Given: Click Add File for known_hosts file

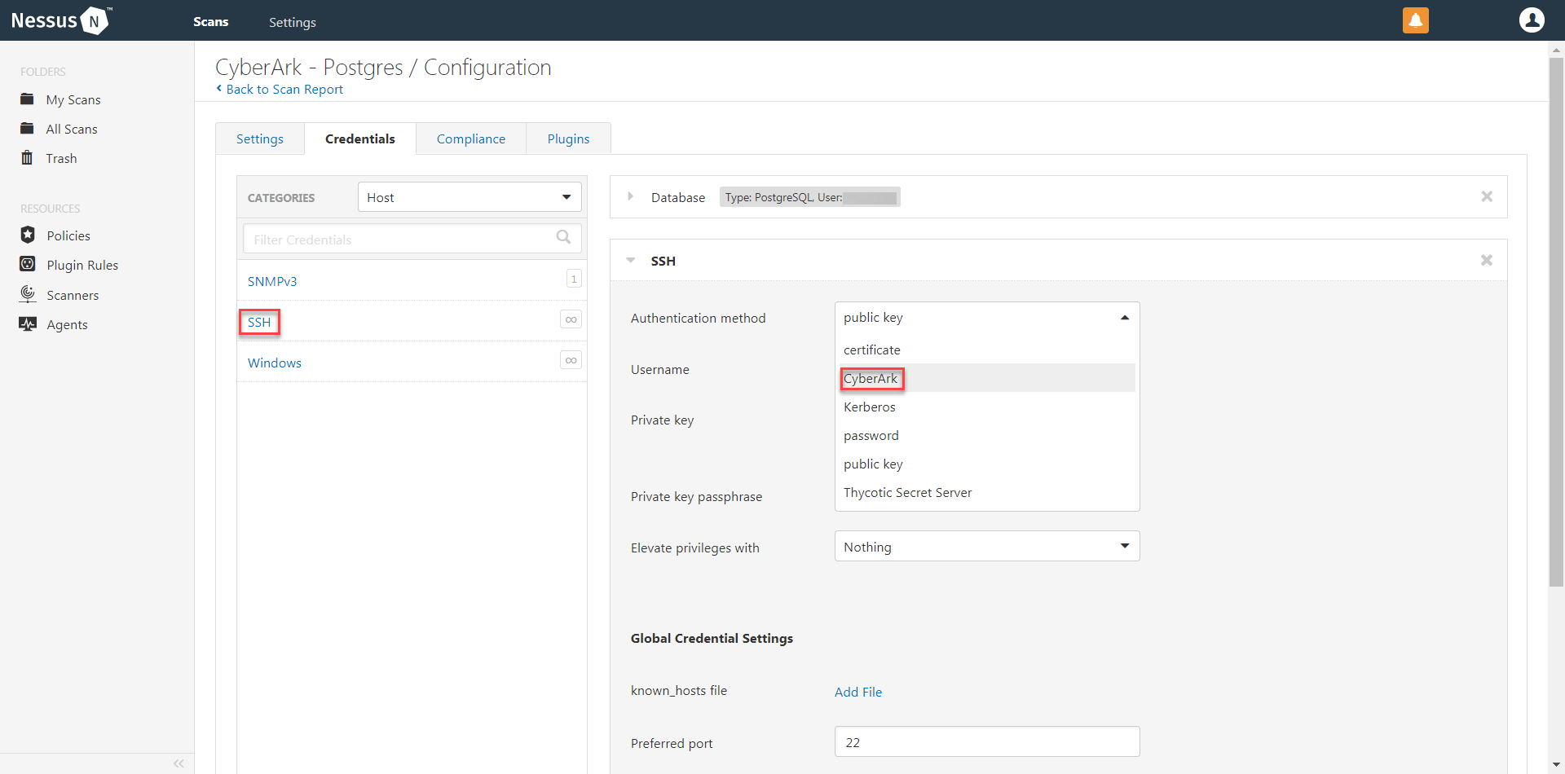Looking at the screenshot, I should click(857, 692).
